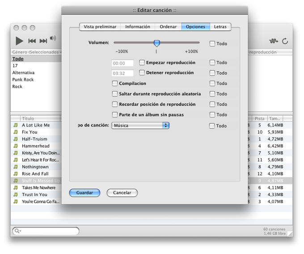Image resolution: width=304 pixels, height=254 pixels.
Task: Open the search field options arrow
Action: point(21,231)
